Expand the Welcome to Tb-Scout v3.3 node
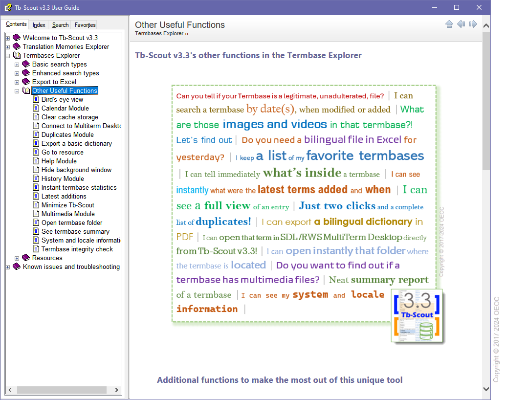Image resolution: width=506 pixels, height=400 pixels. point(8,38)
